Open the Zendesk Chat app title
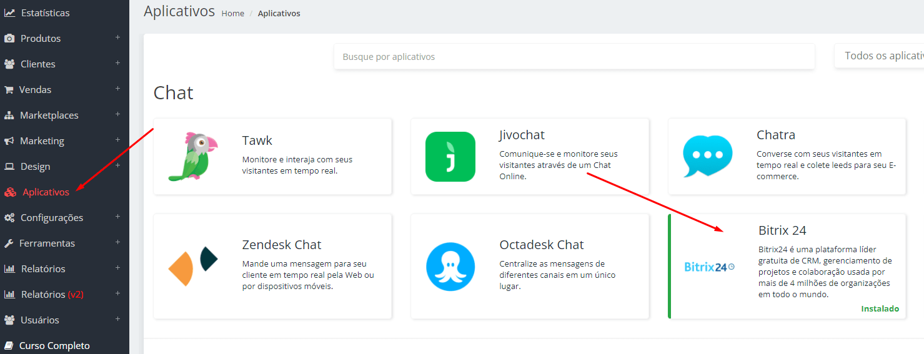This screenshot has height=354, width=924. (282, 245)
